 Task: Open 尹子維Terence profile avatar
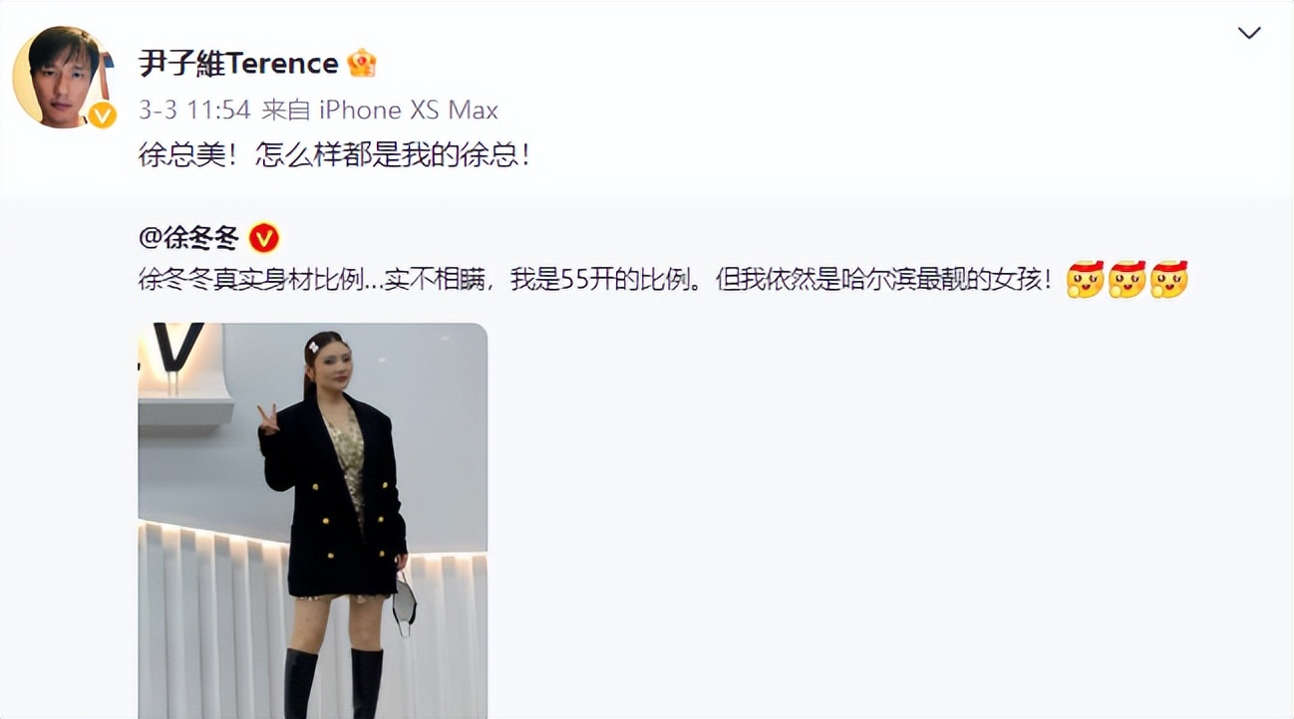coord(63,77)
